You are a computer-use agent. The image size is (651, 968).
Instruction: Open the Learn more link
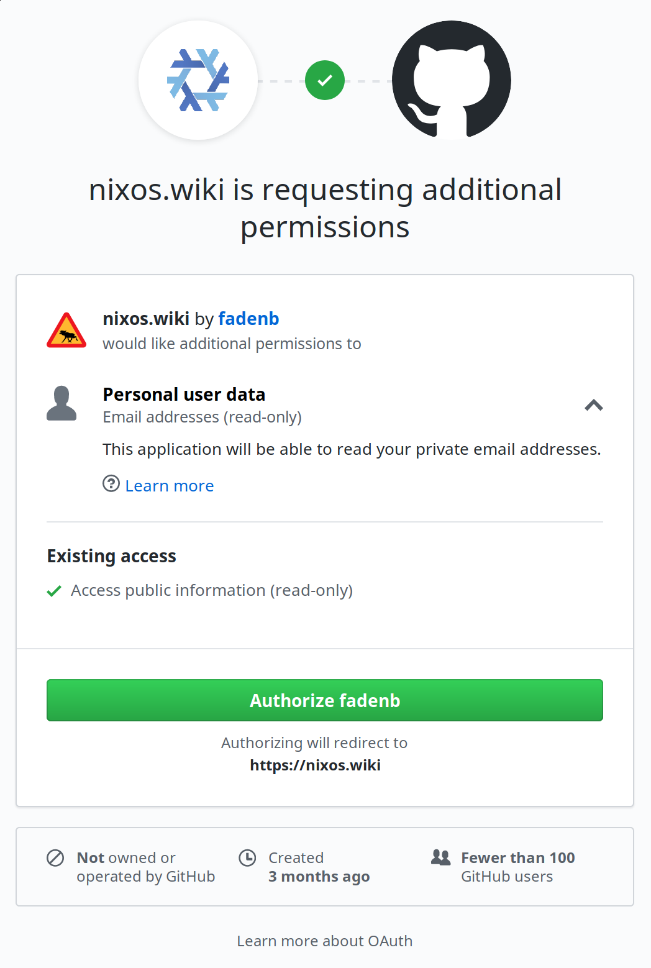coord(170,486)
